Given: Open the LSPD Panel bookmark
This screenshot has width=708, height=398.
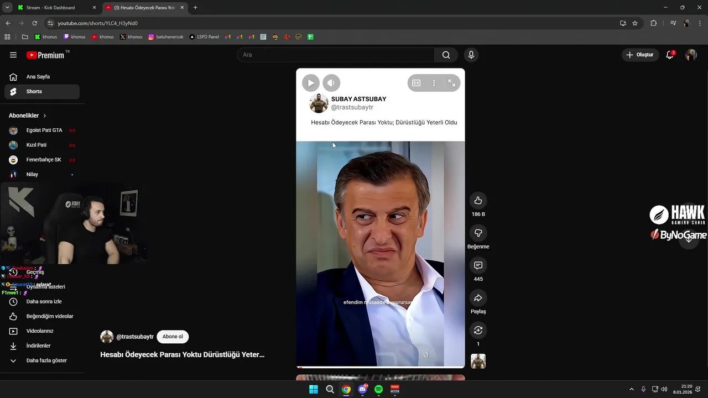Looking at the screenshot, I should tap(204, 37).
